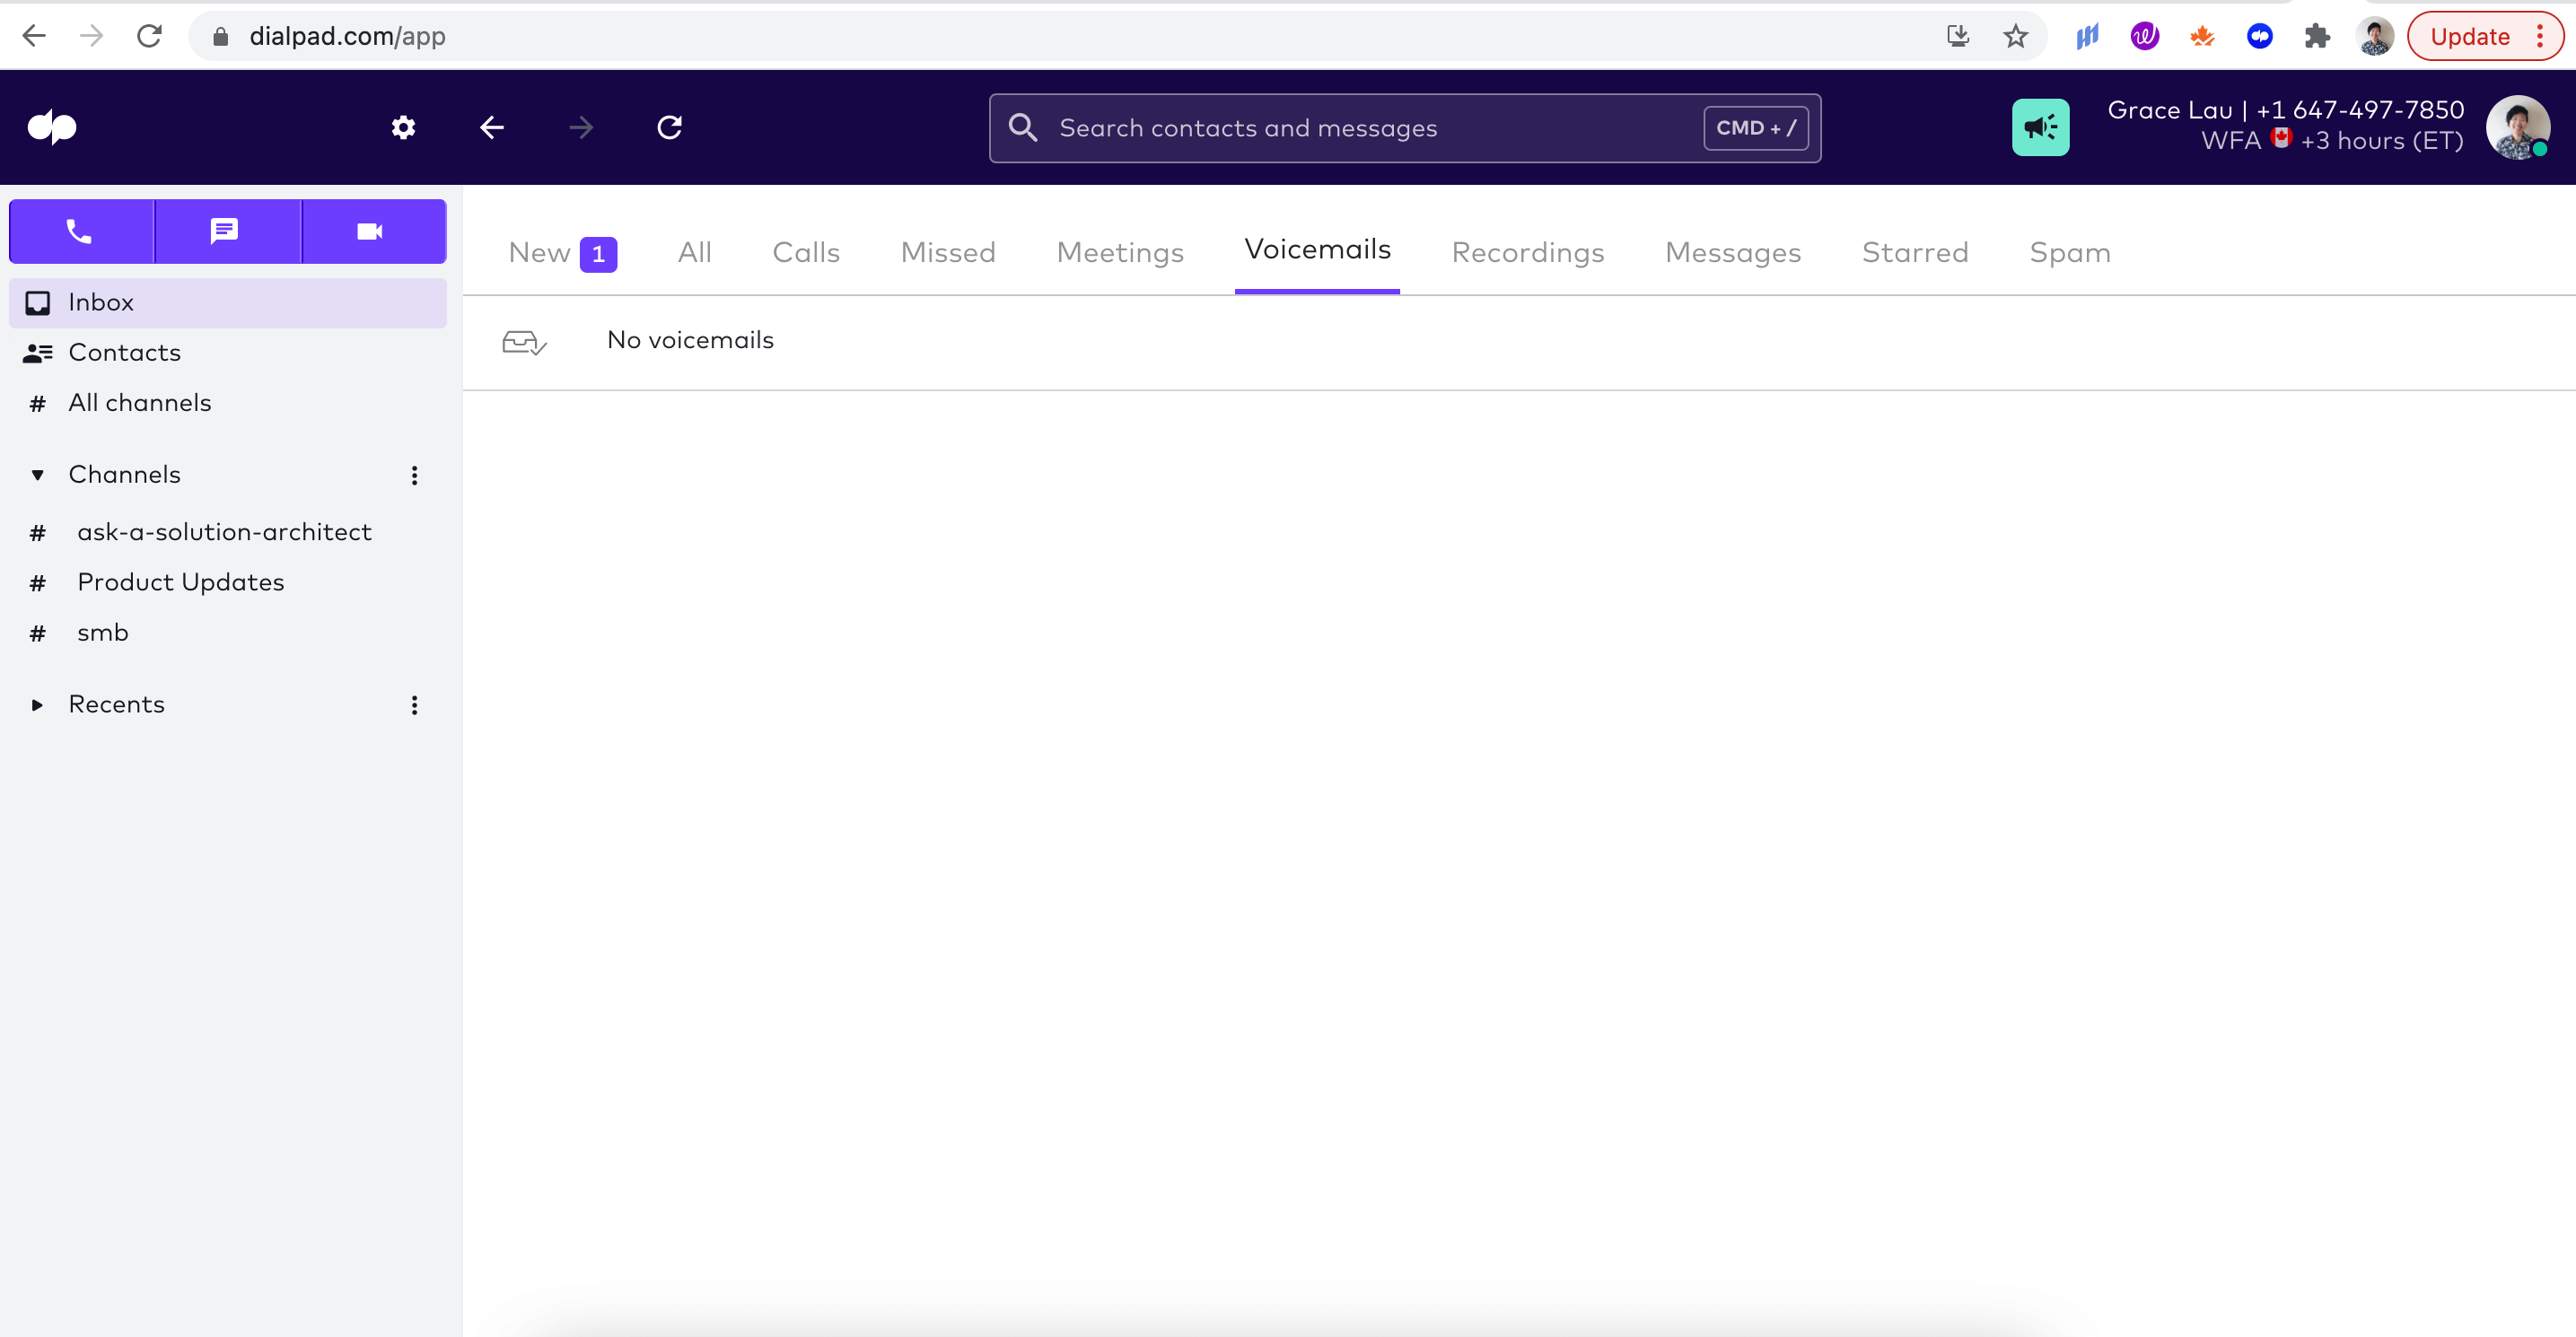This screenshot has width=2576, height=1337.
Task: Start a new call with phone button
Action: tap(81, 231)
